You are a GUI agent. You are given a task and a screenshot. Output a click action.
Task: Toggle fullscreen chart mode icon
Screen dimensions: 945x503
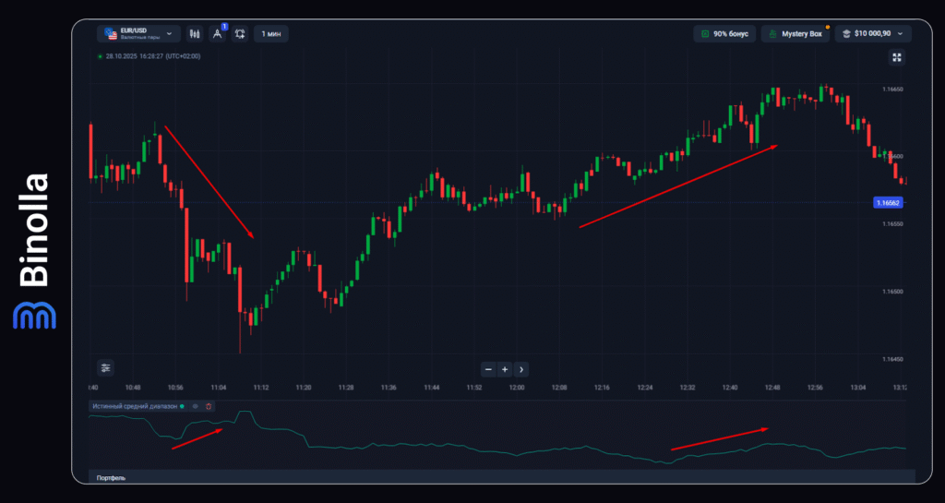click(897, 57)
